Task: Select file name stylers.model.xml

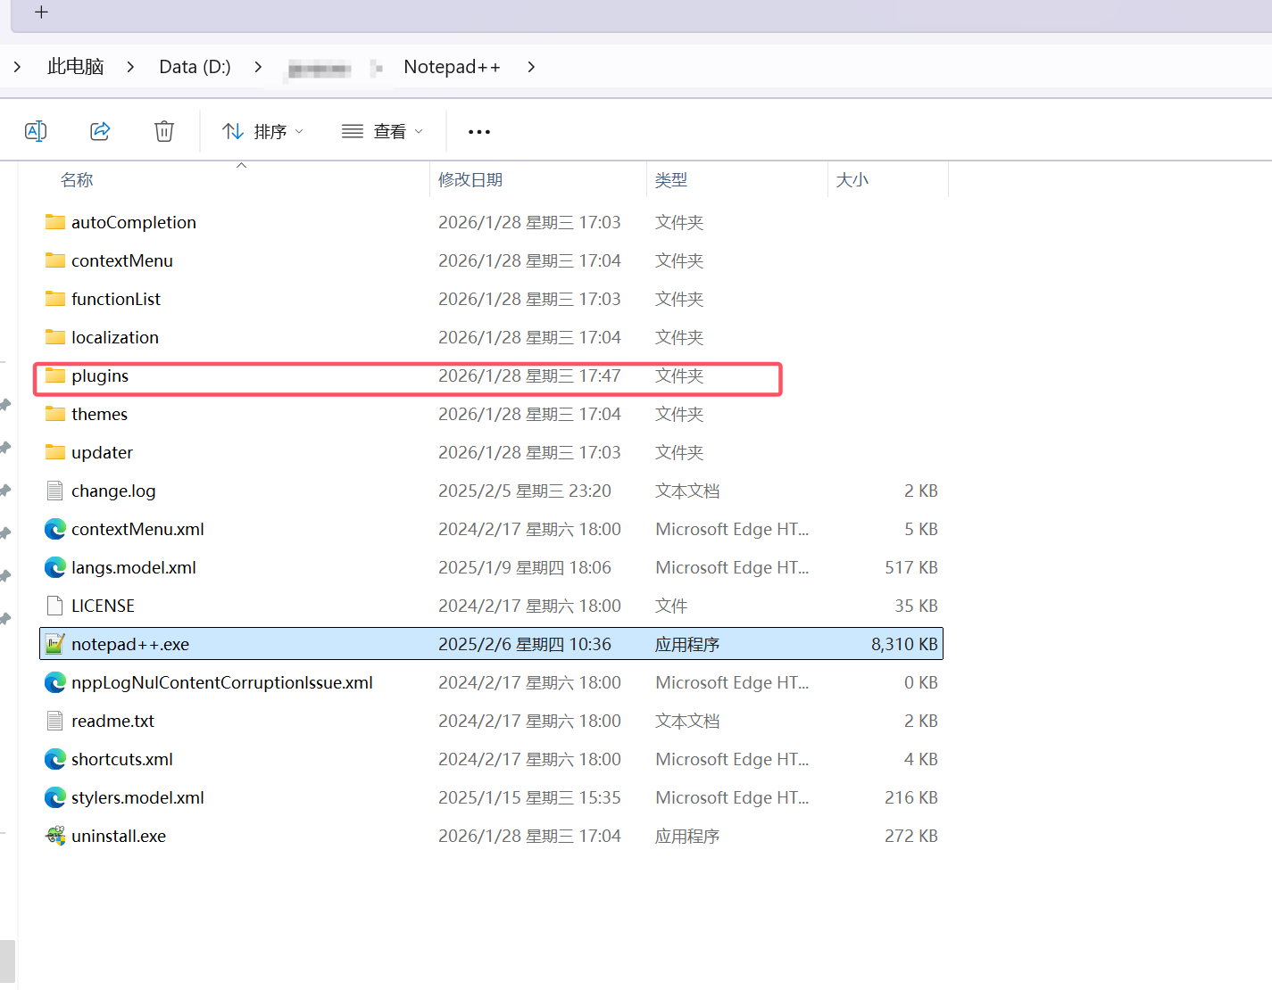Action: pos(137,797)
